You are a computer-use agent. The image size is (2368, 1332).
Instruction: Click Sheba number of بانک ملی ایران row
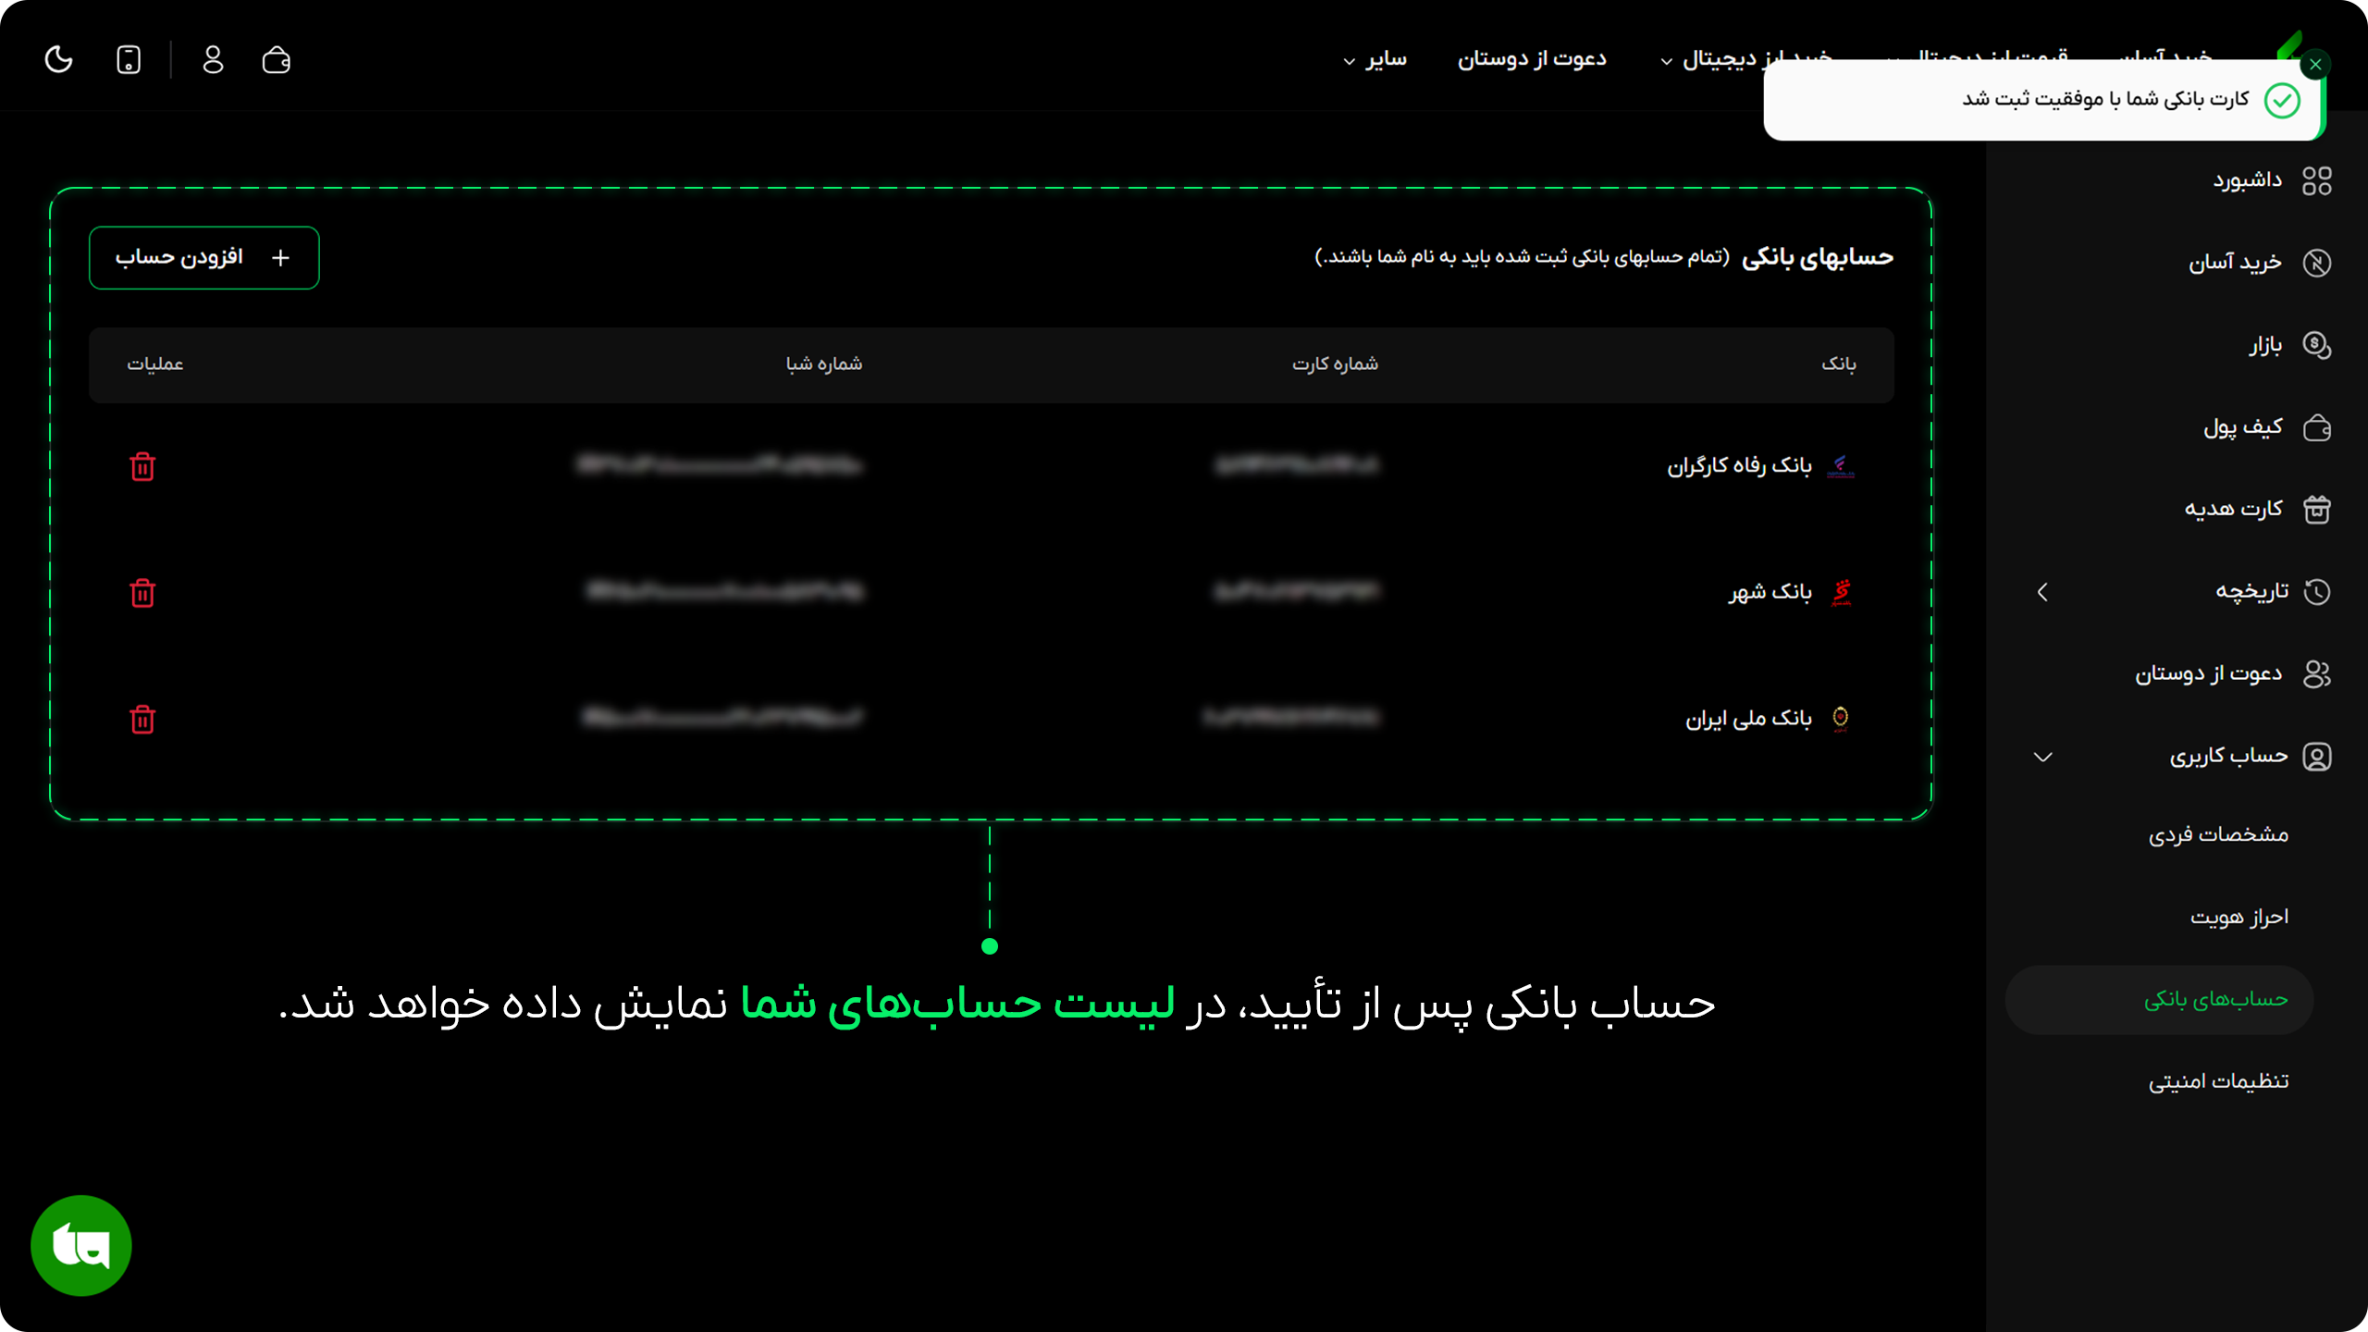click(x=721, y=717)
